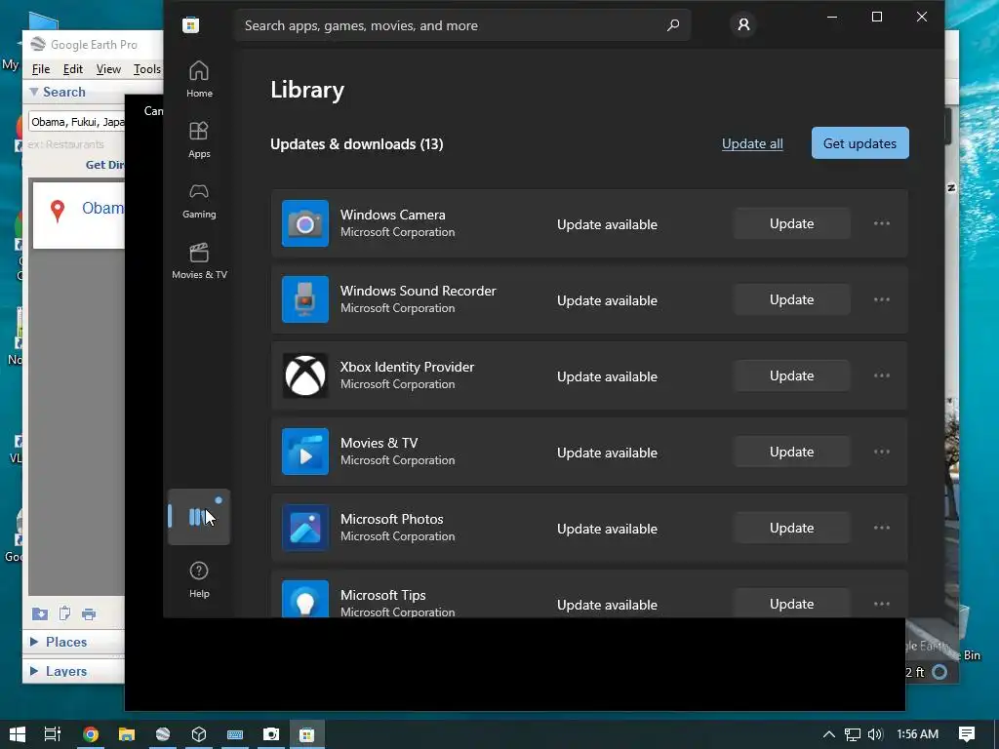Expand the Places panel in Google Earth
Viewport: 999px width, 749px height.
(34, 642)
